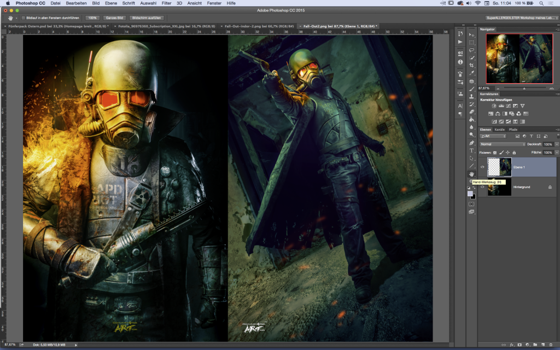The height and width of the screenshot is (350, 560).
Task: Add a Curves adjustment
Action: 508,106
